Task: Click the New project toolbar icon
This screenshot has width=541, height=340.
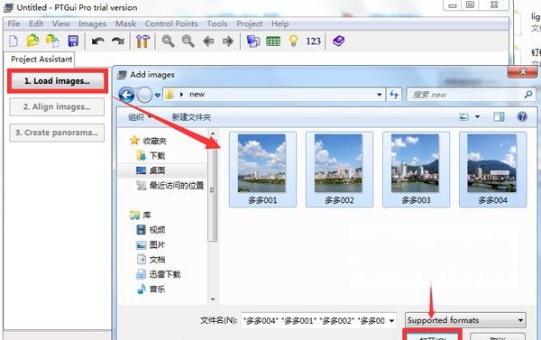Action: 14,41
